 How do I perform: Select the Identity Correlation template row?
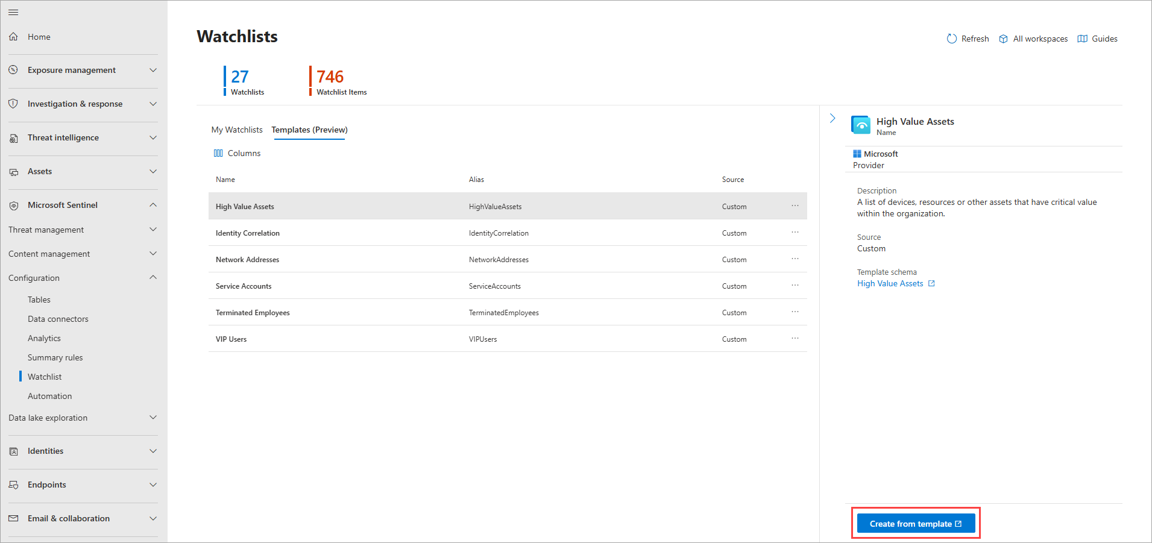tap(508, 233)
